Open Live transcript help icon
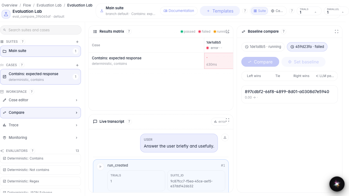The image size is (349, 196). [x=129, y=122]
